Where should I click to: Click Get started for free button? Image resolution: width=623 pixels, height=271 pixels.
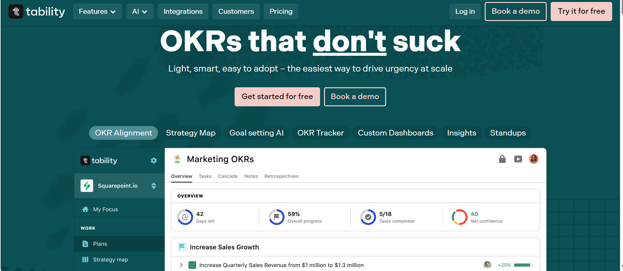tap(277, 96)
